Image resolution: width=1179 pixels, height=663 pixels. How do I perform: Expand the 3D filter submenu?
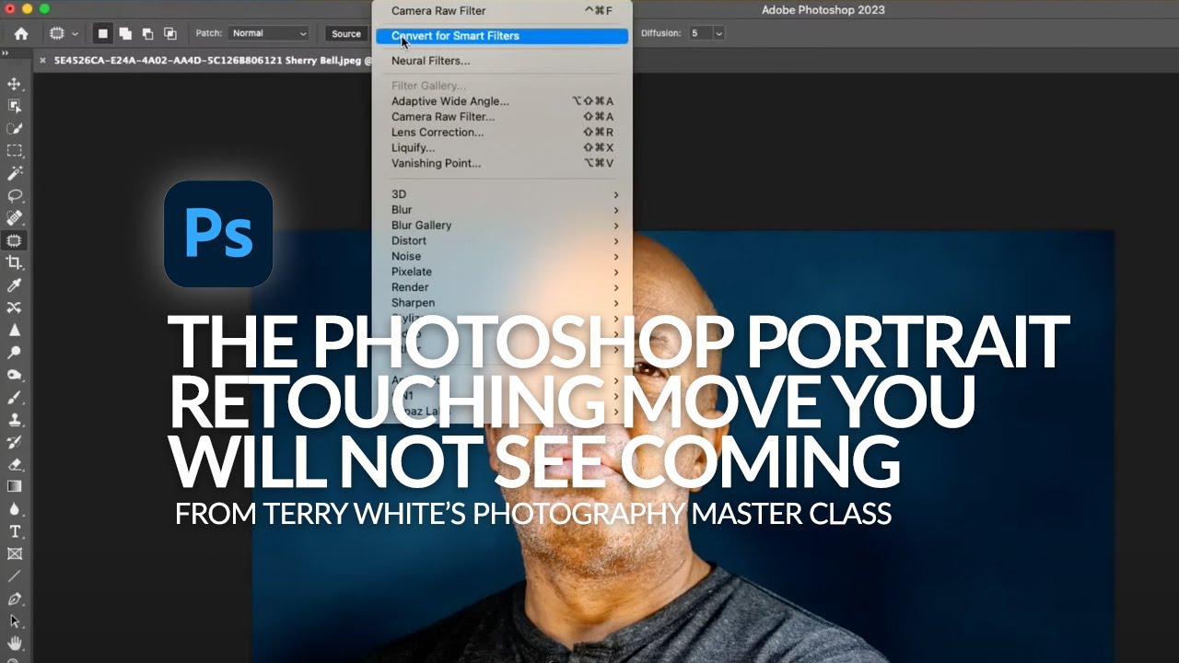pyautogui.click(x=502, y=194)
